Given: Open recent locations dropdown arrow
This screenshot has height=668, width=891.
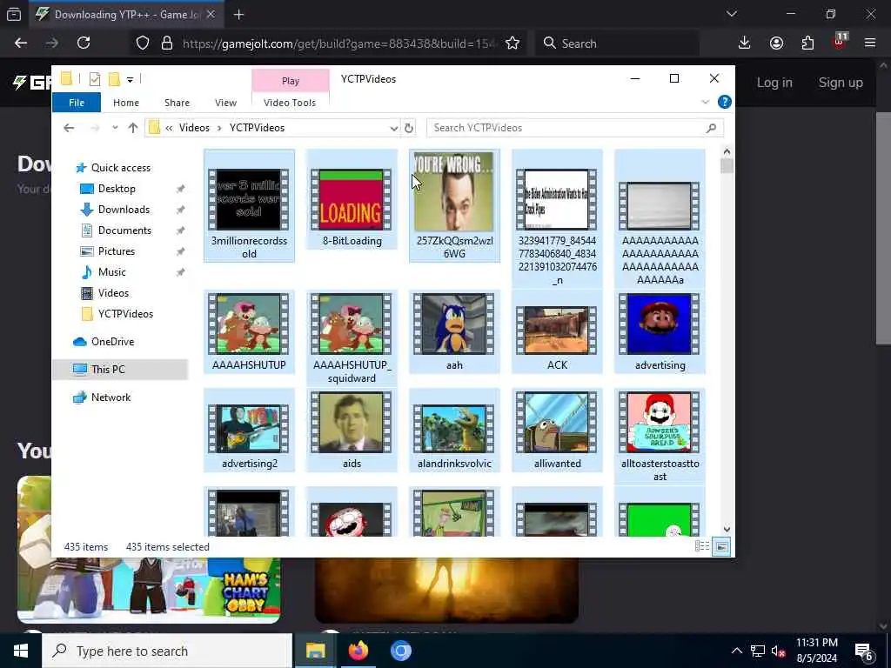Looking at the screenshot, I should coord(116,128).
